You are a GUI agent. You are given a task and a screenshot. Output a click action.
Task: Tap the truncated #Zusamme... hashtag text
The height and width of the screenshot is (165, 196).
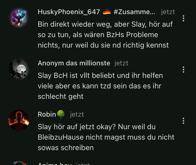(x=134, y=12)
